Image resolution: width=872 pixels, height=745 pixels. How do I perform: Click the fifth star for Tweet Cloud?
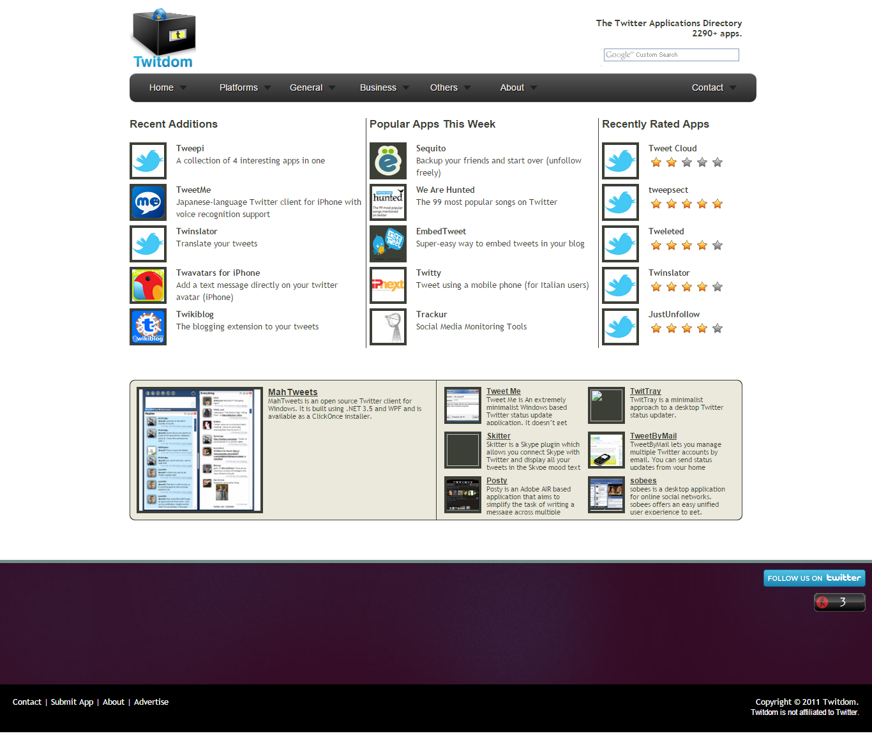tap(718, 162)
